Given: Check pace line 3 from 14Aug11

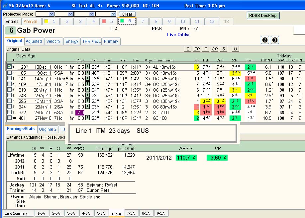Looking at the screenshot, I should 9,78.
